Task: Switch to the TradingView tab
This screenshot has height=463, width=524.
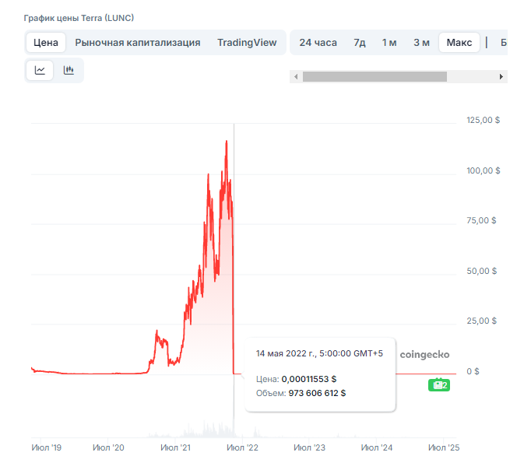Action: pos(247,43)
